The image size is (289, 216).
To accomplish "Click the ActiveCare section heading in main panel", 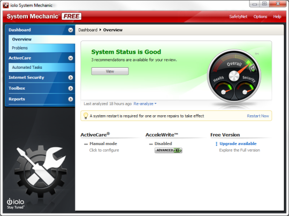I will pyautogui.click(x=95, y=134).
